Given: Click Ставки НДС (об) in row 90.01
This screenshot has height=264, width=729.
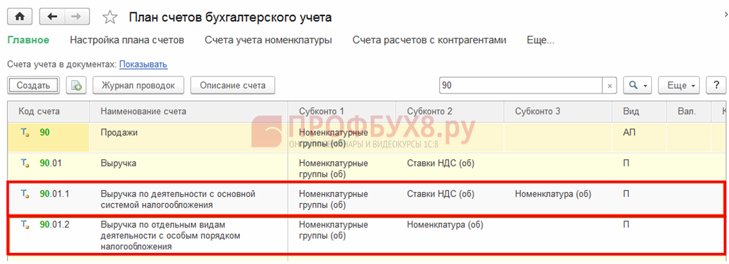Looking at the screenshot, I should tap(440, 163).
